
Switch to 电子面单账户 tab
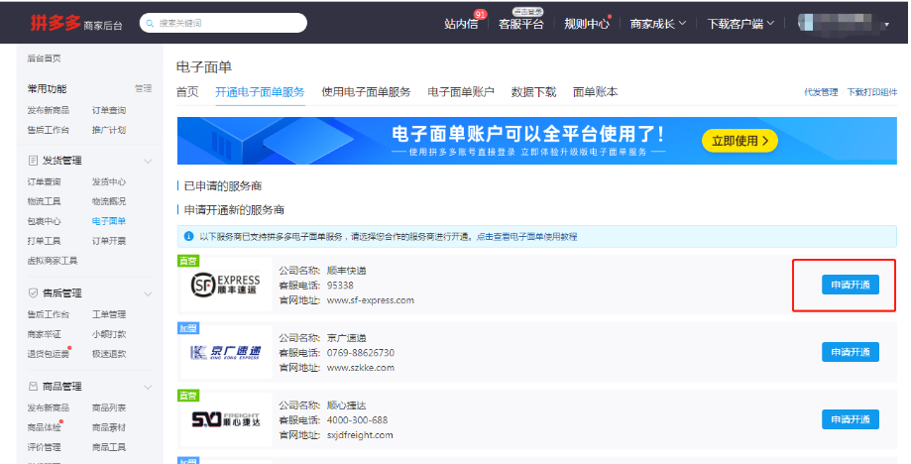(x=461, y=92)
